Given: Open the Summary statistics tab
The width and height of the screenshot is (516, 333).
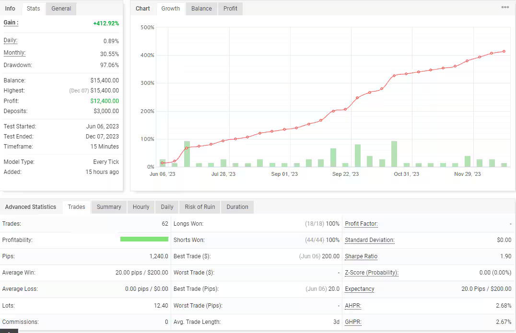Looking at the screenshot, I should 109,207.
